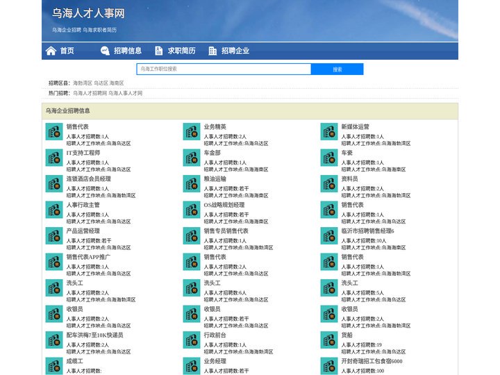Click the blue 搜索 button
Image resolution: width=500 pixels, height=375 pixels.
tap(337, 69)
